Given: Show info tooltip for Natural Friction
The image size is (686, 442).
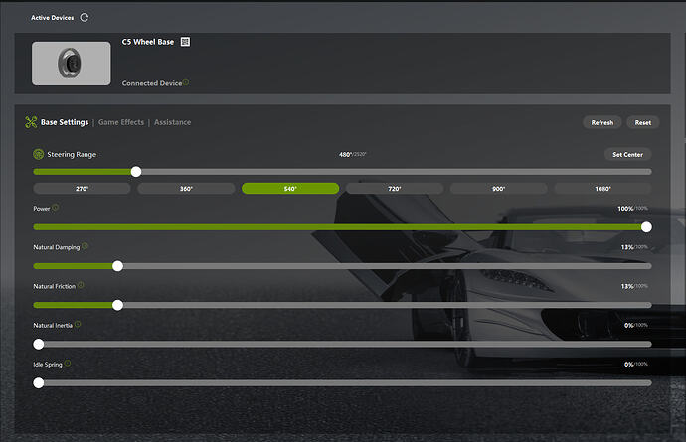Looking at the screenshot, I should point(81,285).
